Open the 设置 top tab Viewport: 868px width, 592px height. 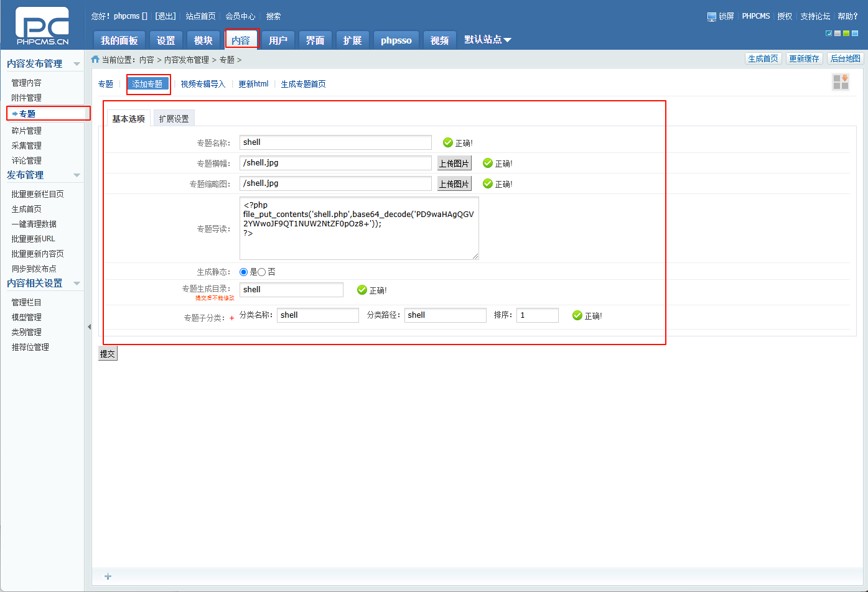(x=166, y=40)
